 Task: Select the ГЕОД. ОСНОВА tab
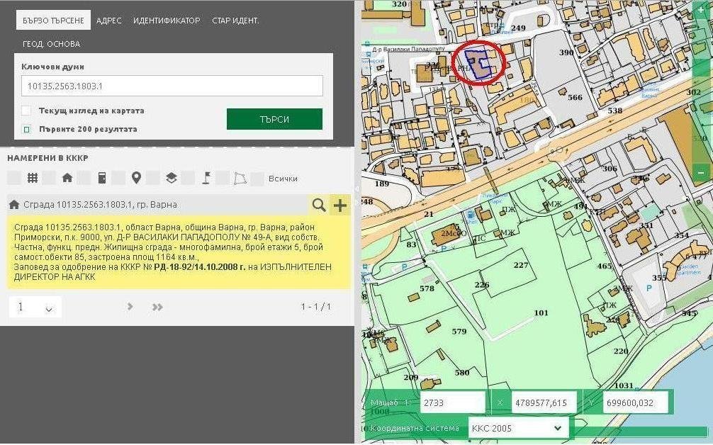coord(51,44)
